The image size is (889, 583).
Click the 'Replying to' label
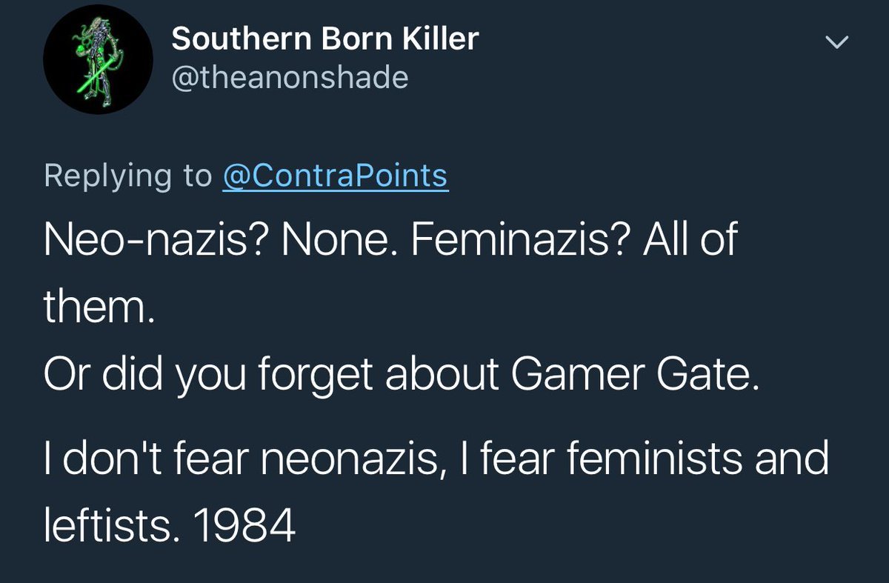point(127,176)
